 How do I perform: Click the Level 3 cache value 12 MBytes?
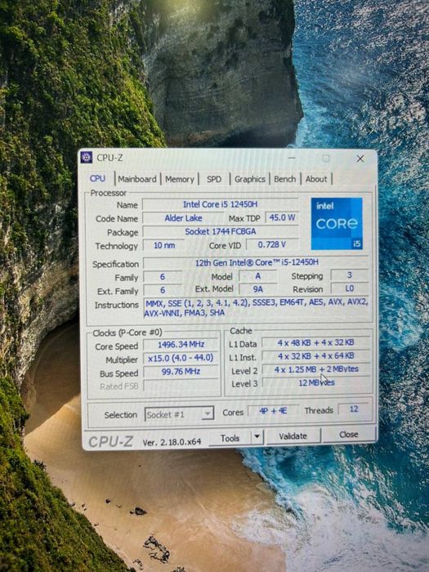(316, 382)
